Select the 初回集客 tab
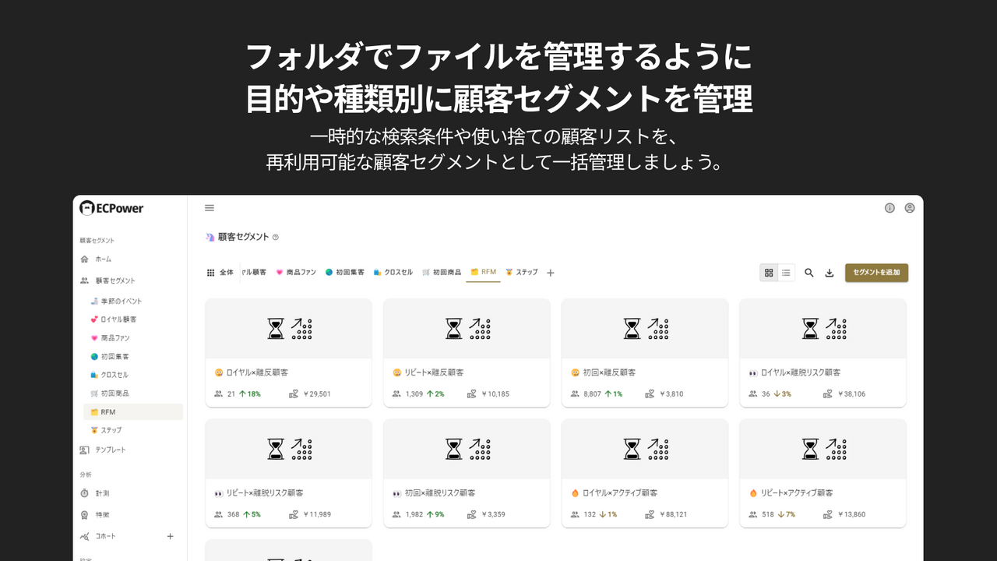The width and height of the screenshot is (997, 561). click(x=345, y=273)
